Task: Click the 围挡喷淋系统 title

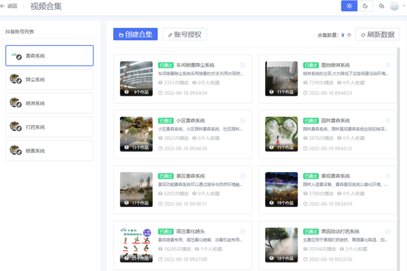Action: tap(335, 65)
